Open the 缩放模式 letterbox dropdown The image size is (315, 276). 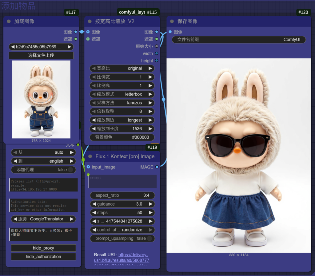point(122,94)
